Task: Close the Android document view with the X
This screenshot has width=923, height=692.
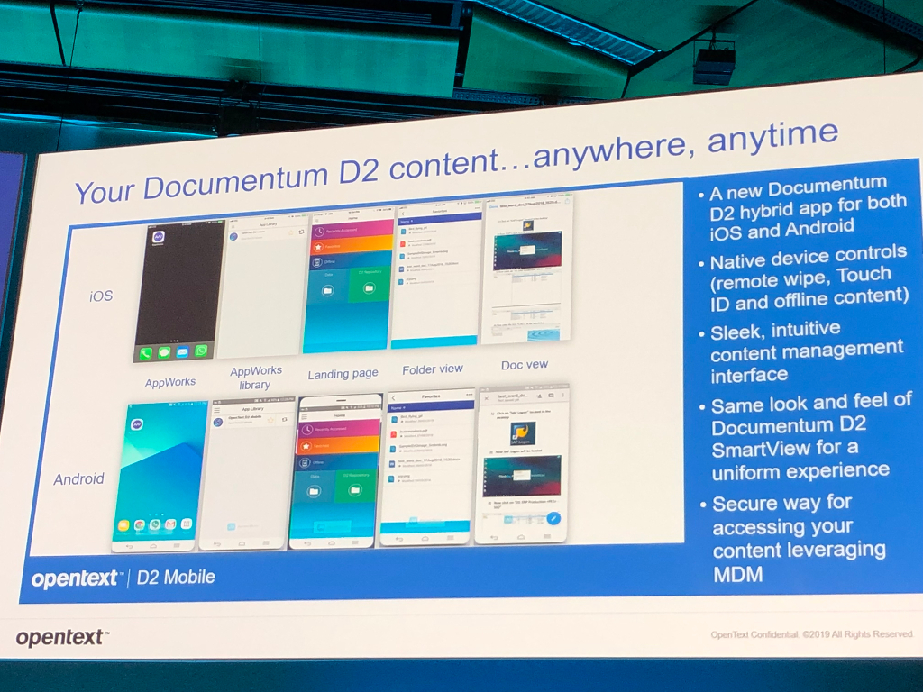Action: 486,398
